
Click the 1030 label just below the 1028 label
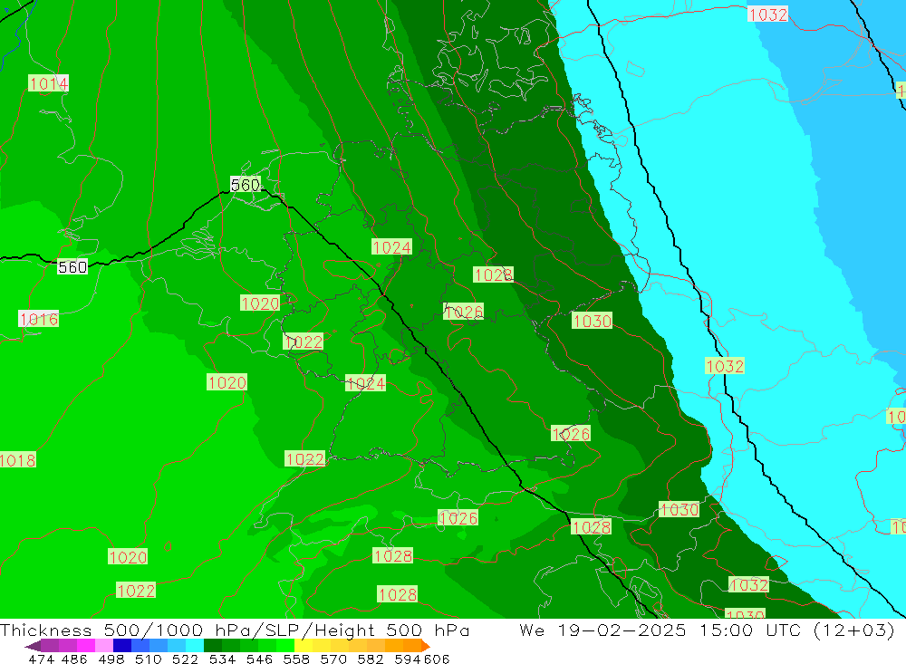coord(593,321)
